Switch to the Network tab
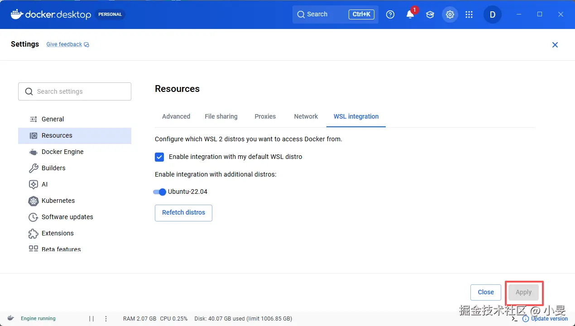 pos(306,116)
